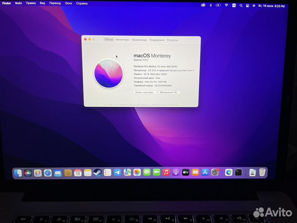Open the Music app in the Dock
The width and height of the screenshot is (297, 223).
(x=166, y=172)
